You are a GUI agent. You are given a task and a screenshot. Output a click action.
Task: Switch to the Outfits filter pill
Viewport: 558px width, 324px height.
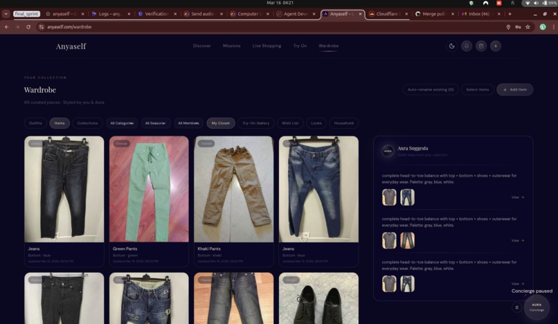35,123
